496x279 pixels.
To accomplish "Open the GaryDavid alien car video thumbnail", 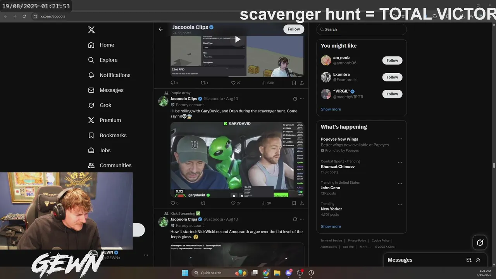I will coord(237,160).
